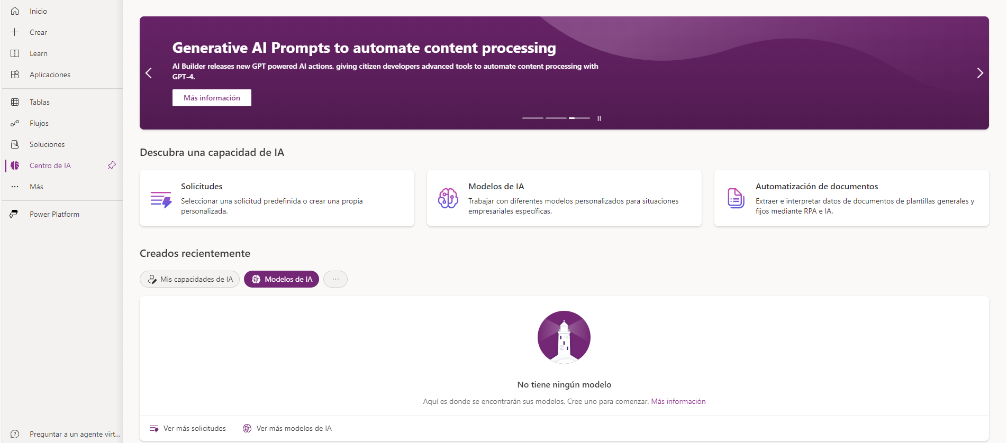Expand more filters ellipsis pill
This screenshot has height=443, width=1007.
pos(335,279)
